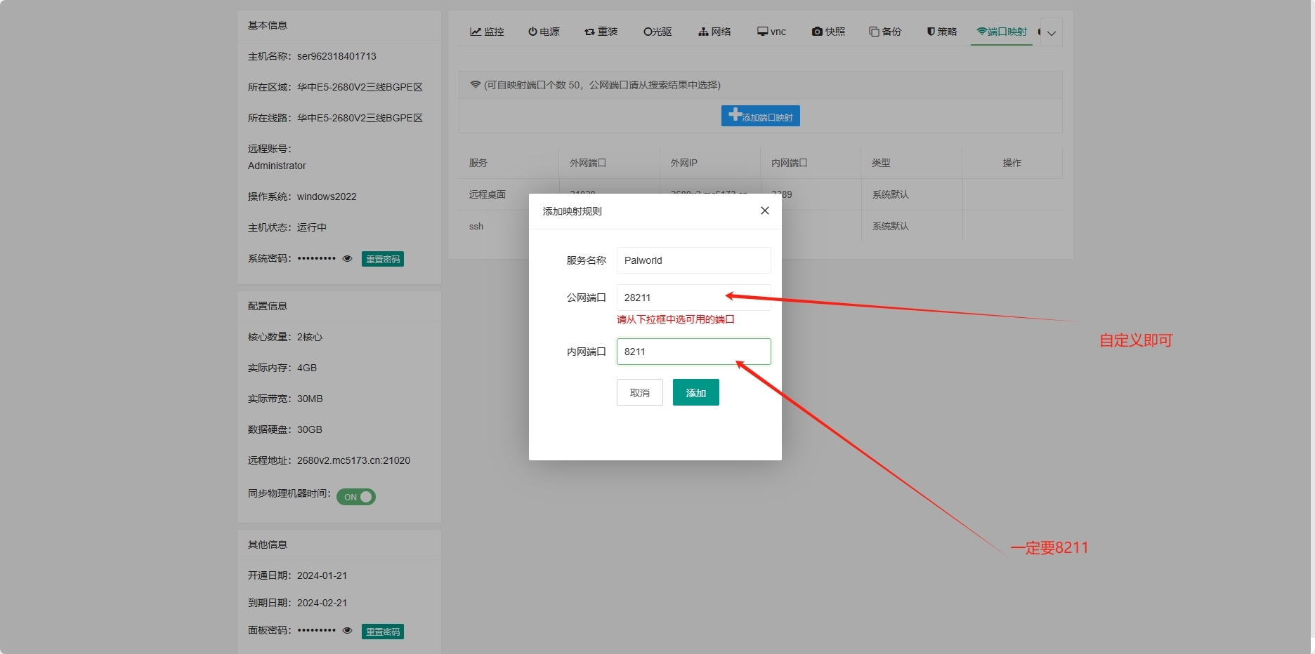
Task: Close the 添加映射规则 dialog
Action: [x=765, y=211]
